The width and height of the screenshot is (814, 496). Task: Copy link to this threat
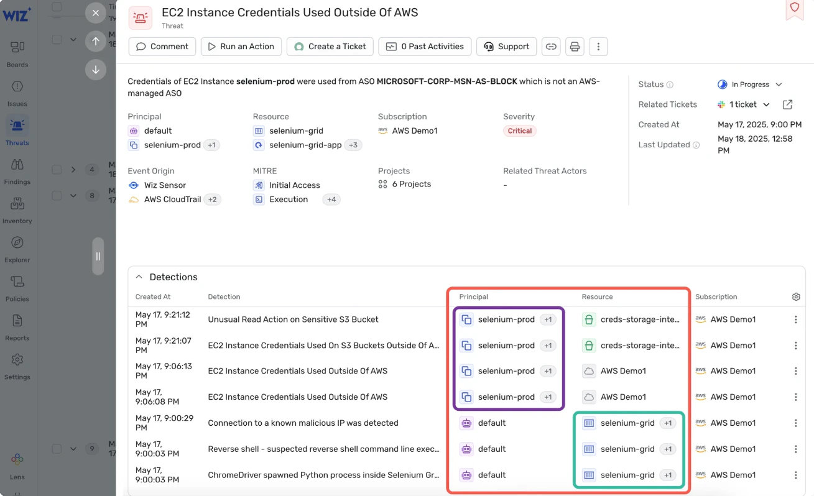(x=551, y=47)
